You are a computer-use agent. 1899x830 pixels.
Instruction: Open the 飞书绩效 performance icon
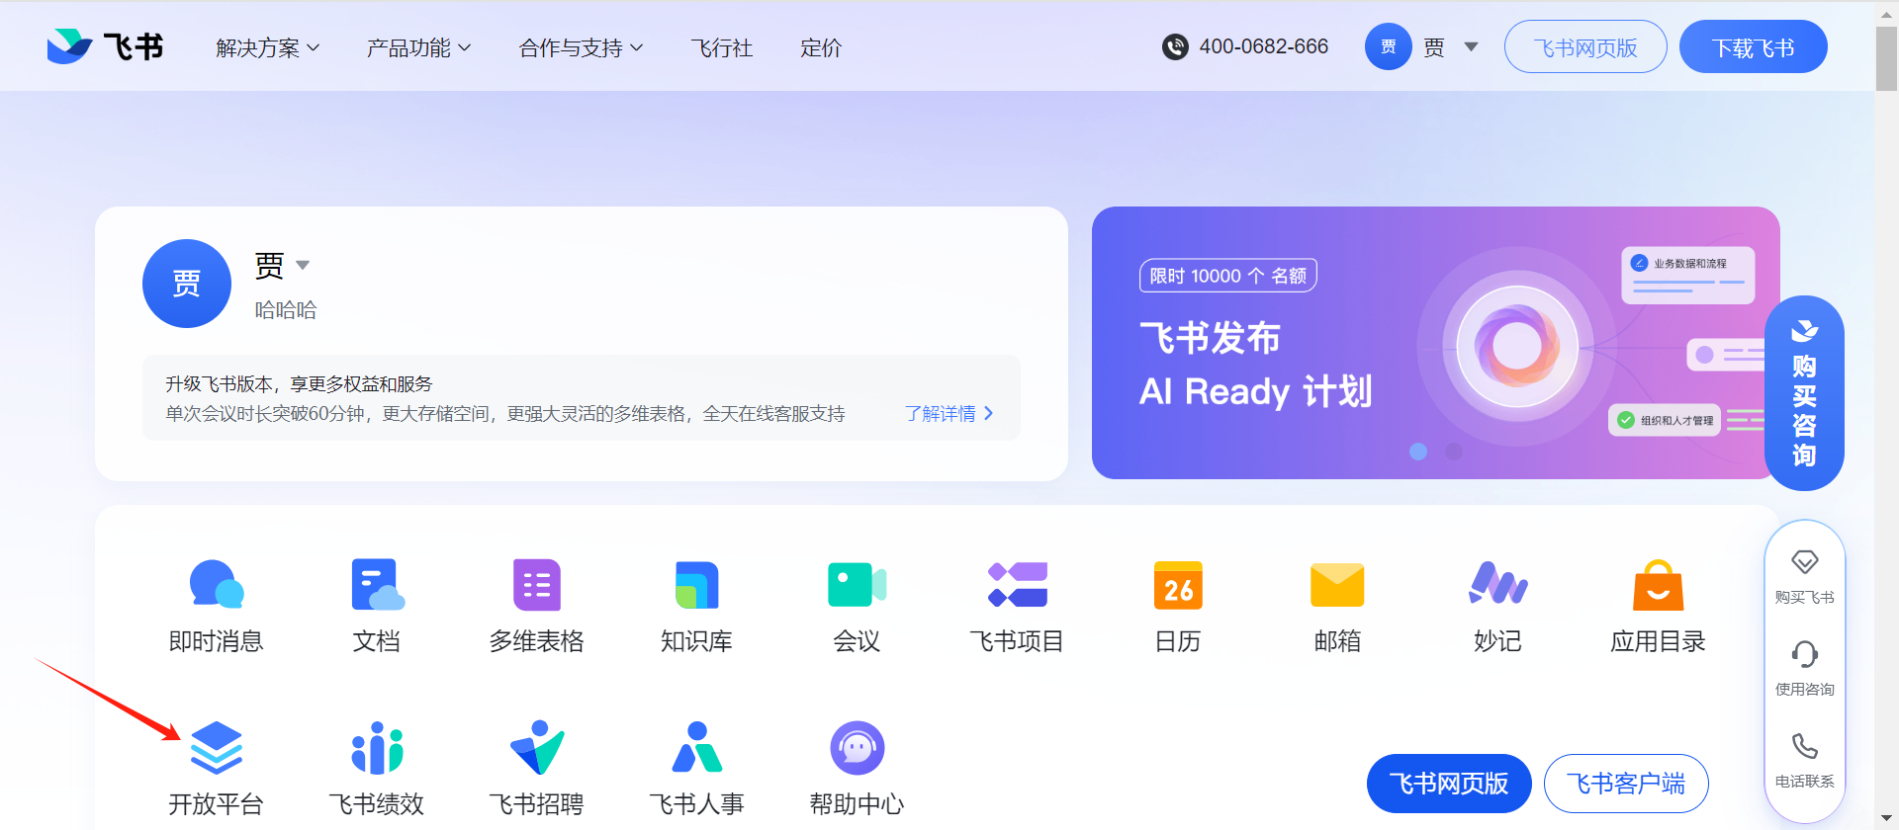[377, 748]
